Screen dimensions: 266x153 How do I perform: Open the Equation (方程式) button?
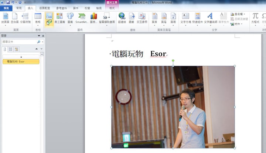255,19
